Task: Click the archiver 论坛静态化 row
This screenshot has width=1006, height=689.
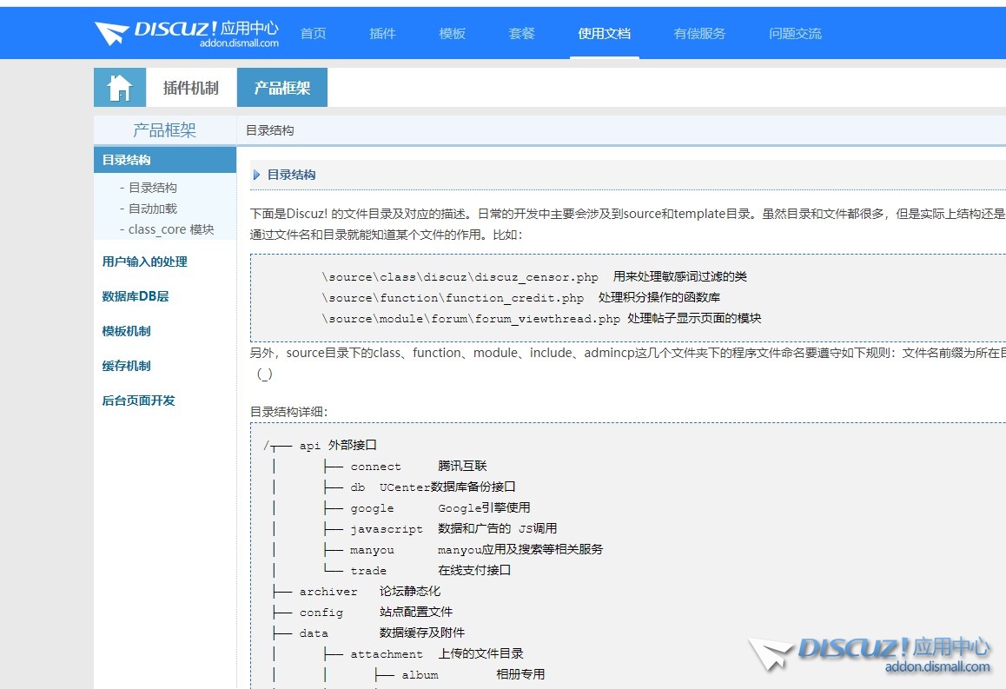Action: (357, 591)
